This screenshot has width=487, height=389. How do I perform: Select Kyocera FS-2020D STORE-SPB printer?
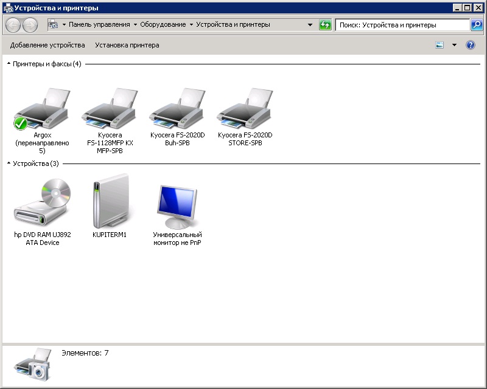pos(245,109)
